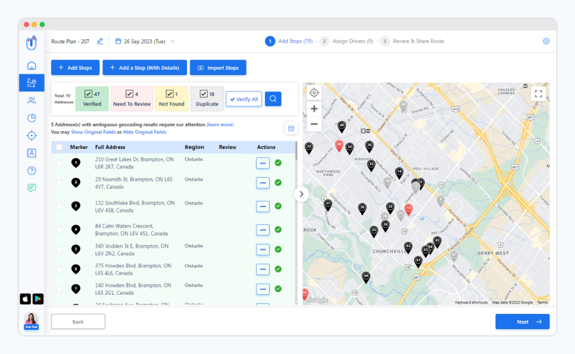
Task: Click the Import Stops button
Action: (218, 68)
